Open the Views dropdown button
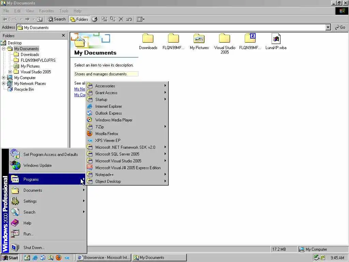349x262 pixels. pos(140,19)
